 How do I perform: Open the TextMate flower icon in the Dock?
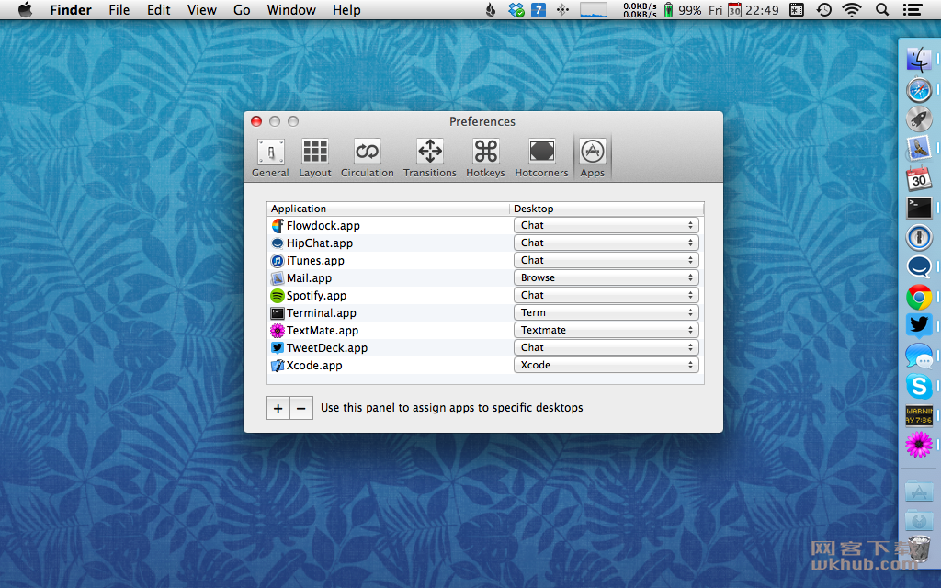tap(919, 446)
